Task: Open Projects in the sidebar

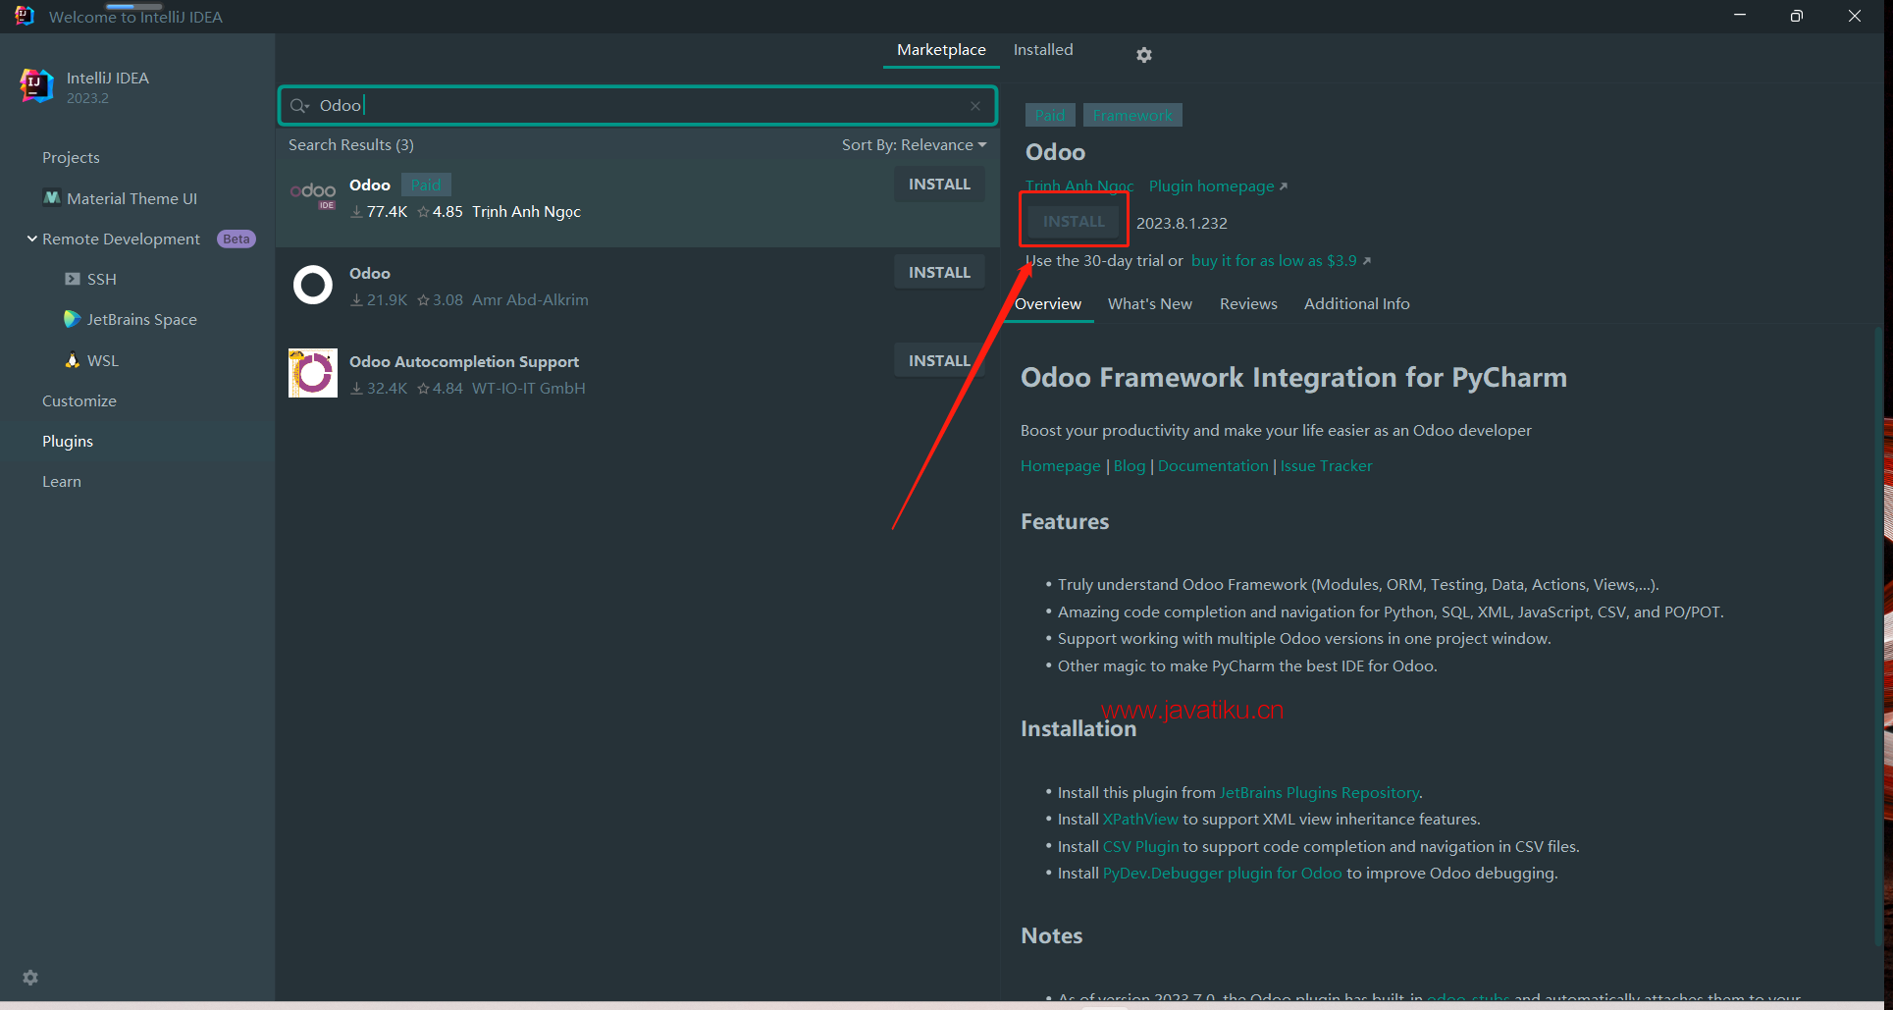Action: coord(71,158)
